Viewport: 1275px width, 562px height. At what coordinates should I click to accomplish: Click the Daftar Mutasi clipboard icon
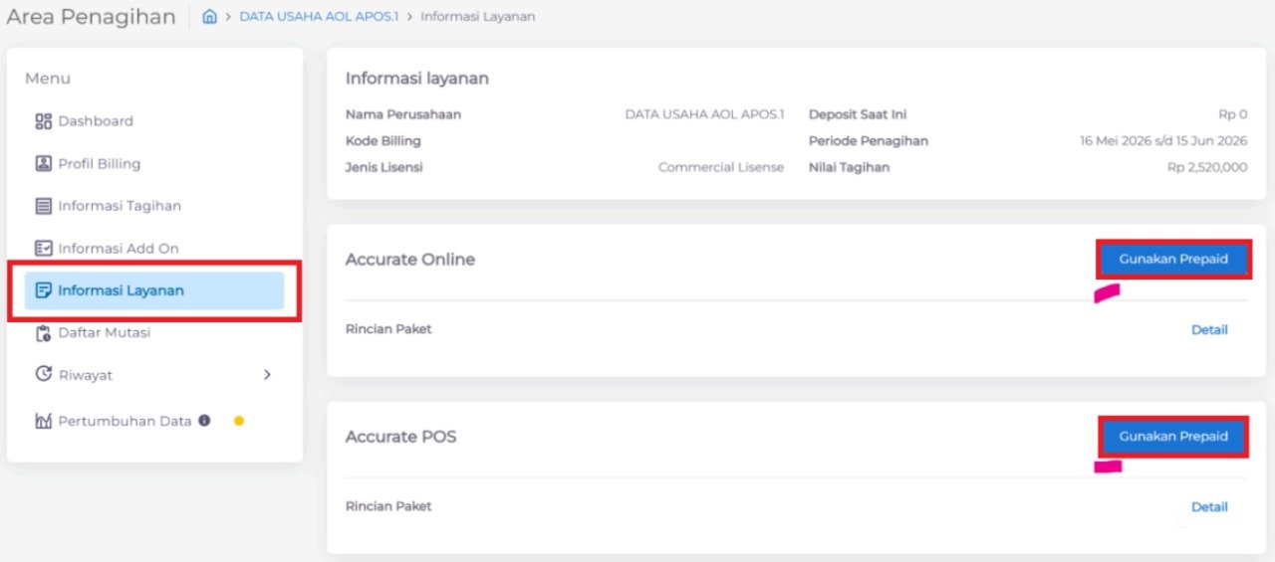43,333
